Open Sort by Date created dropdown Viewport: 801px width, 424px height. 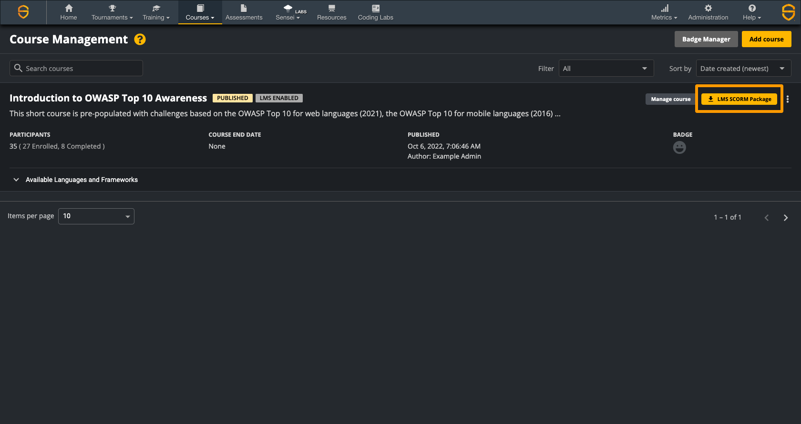(x=743, y=68)
